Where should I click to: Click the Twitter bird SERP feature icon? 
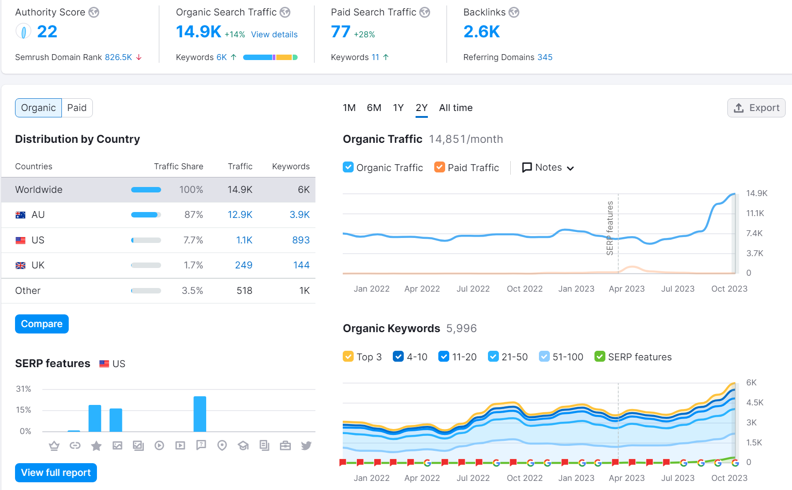point(306,445)
